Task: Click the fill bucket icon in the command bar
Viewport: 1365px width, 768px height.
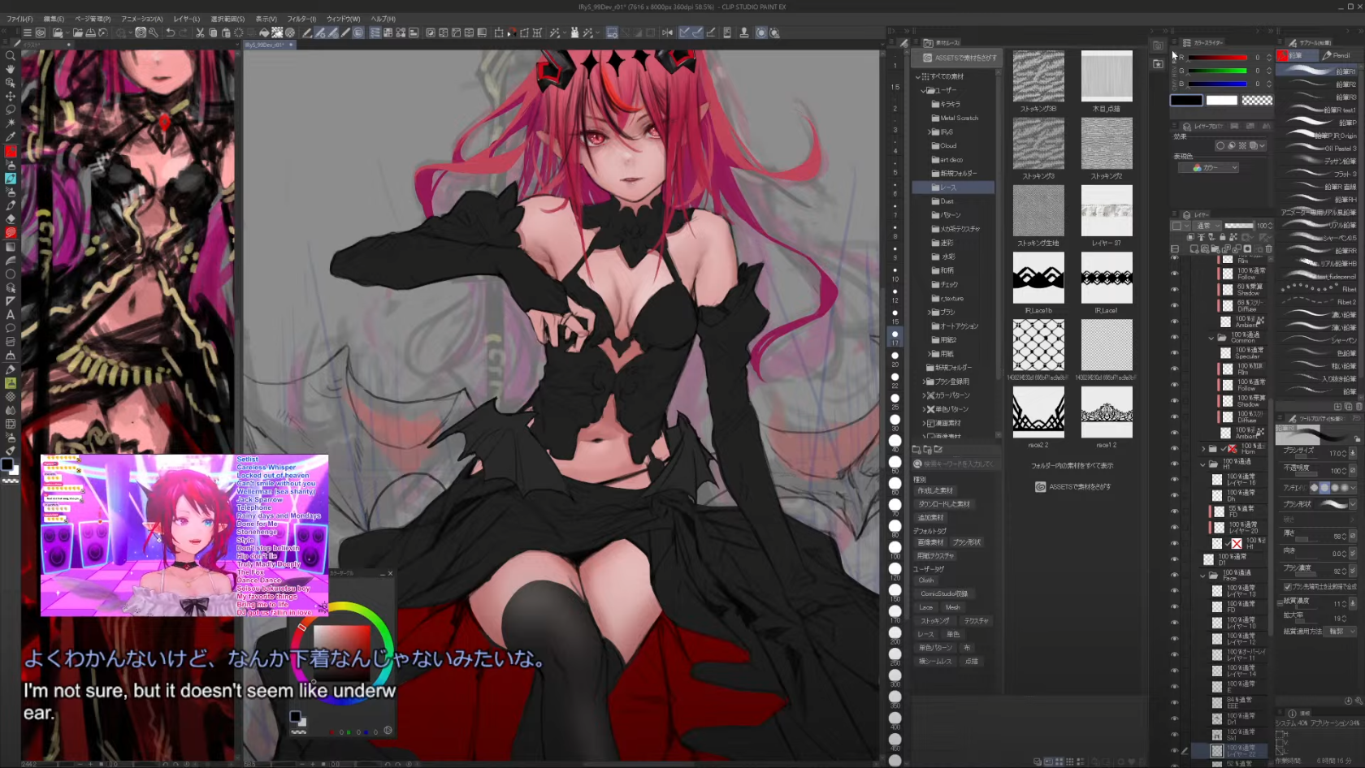Action: [263, 32]
